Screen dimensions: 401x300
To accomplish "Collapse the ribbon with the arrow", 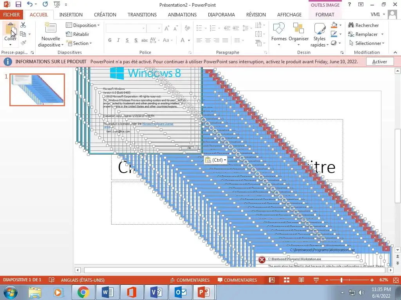I will (396, 52).
